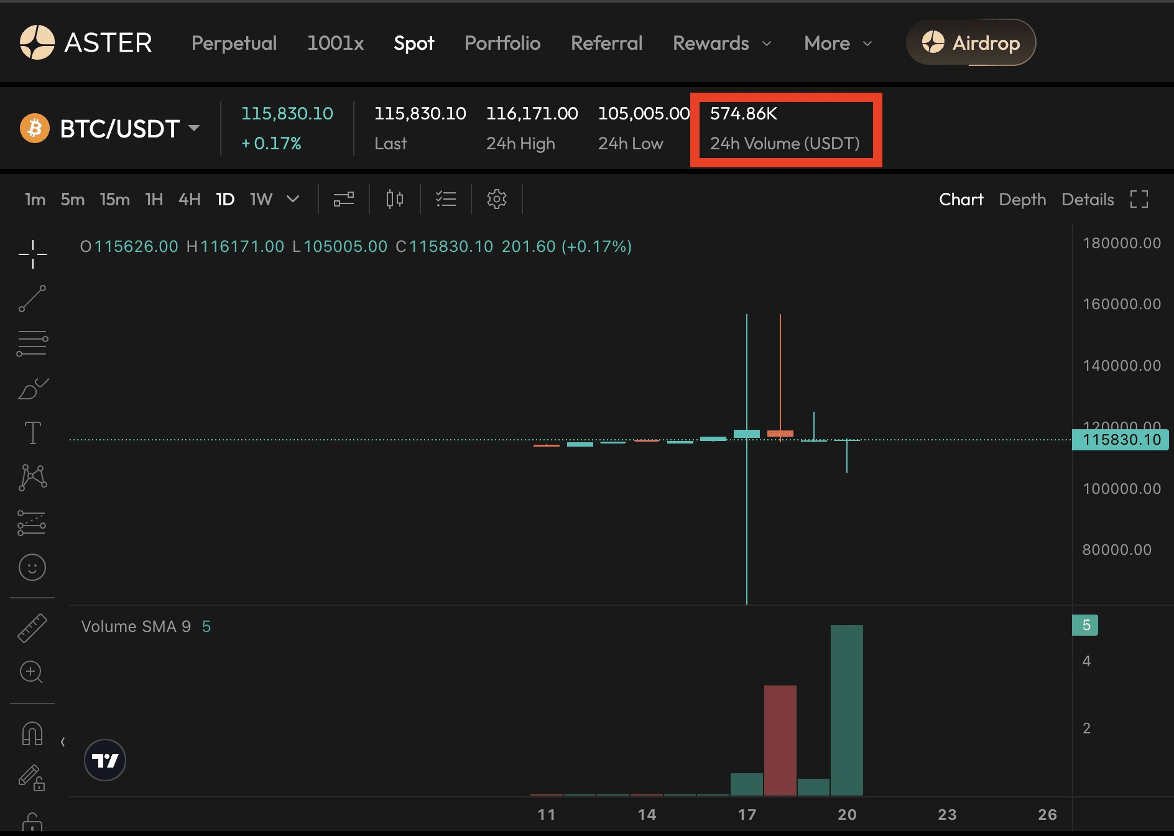The height and width of the screenshot is (836, 1174).
Task: Select the text annotation tool
Action: pyautogui.click(x=32, y=434)
